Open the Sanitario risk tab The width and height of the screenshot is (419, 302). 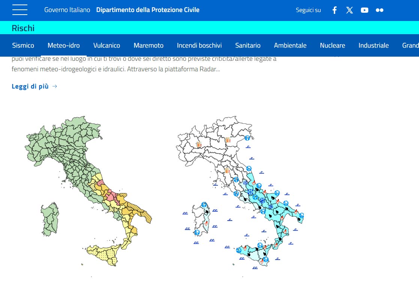[x=248, y=45]
